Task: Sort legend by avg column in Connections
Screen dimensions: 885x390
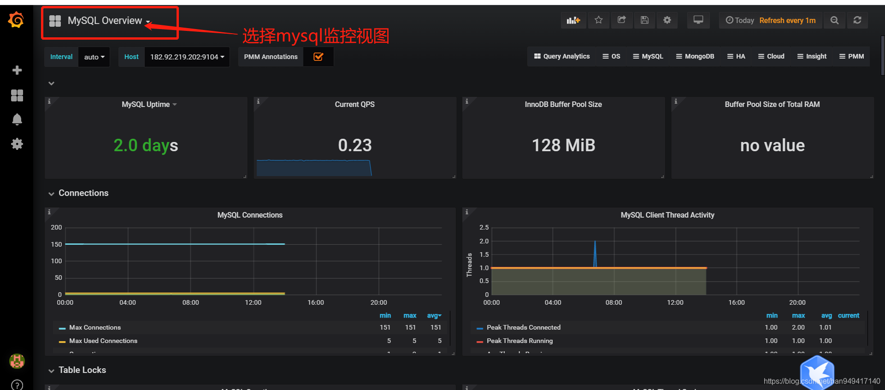Action: pos(434,316)
